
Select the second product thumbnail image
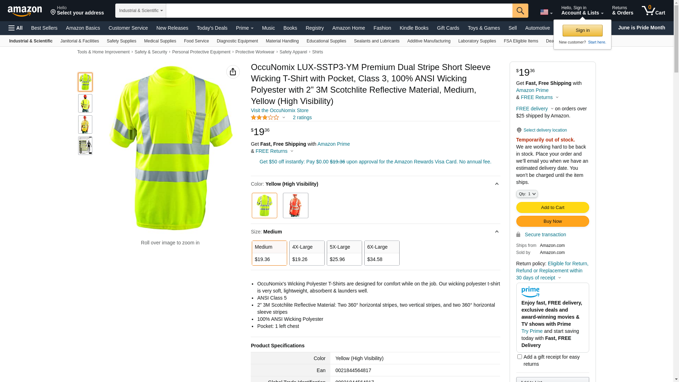tap(85, 103)
